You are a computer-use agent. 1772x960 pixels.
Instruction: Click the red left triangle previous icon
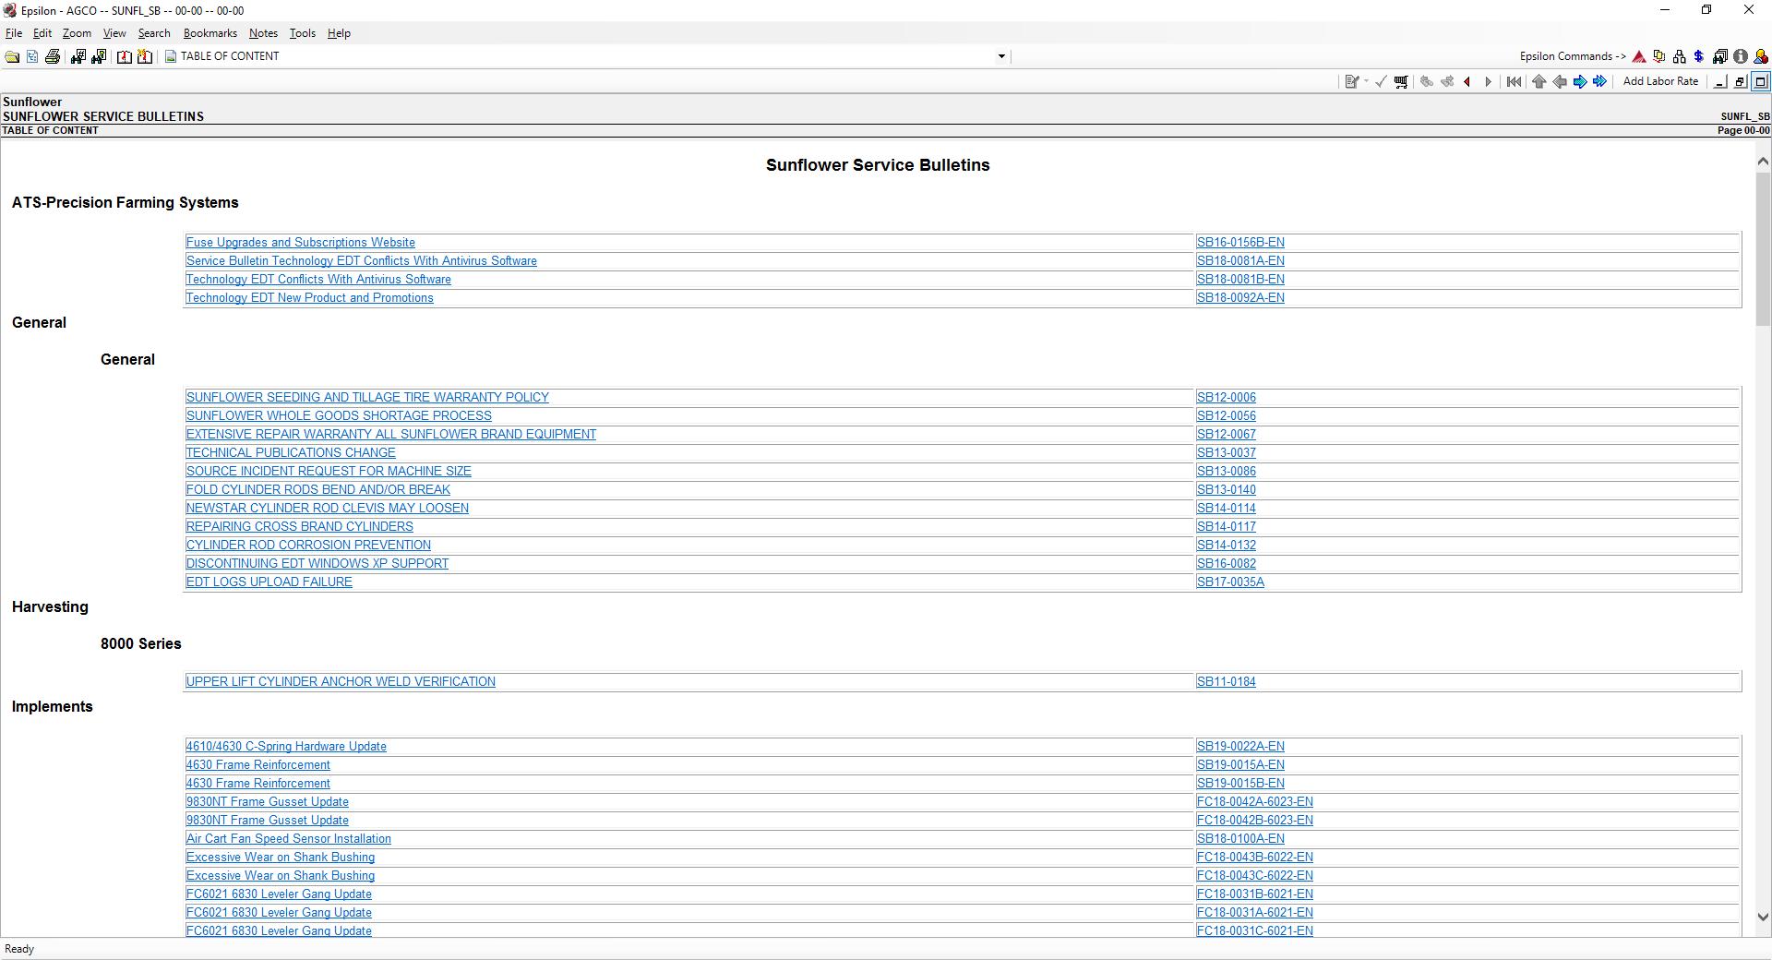[x=1467, y=82]
